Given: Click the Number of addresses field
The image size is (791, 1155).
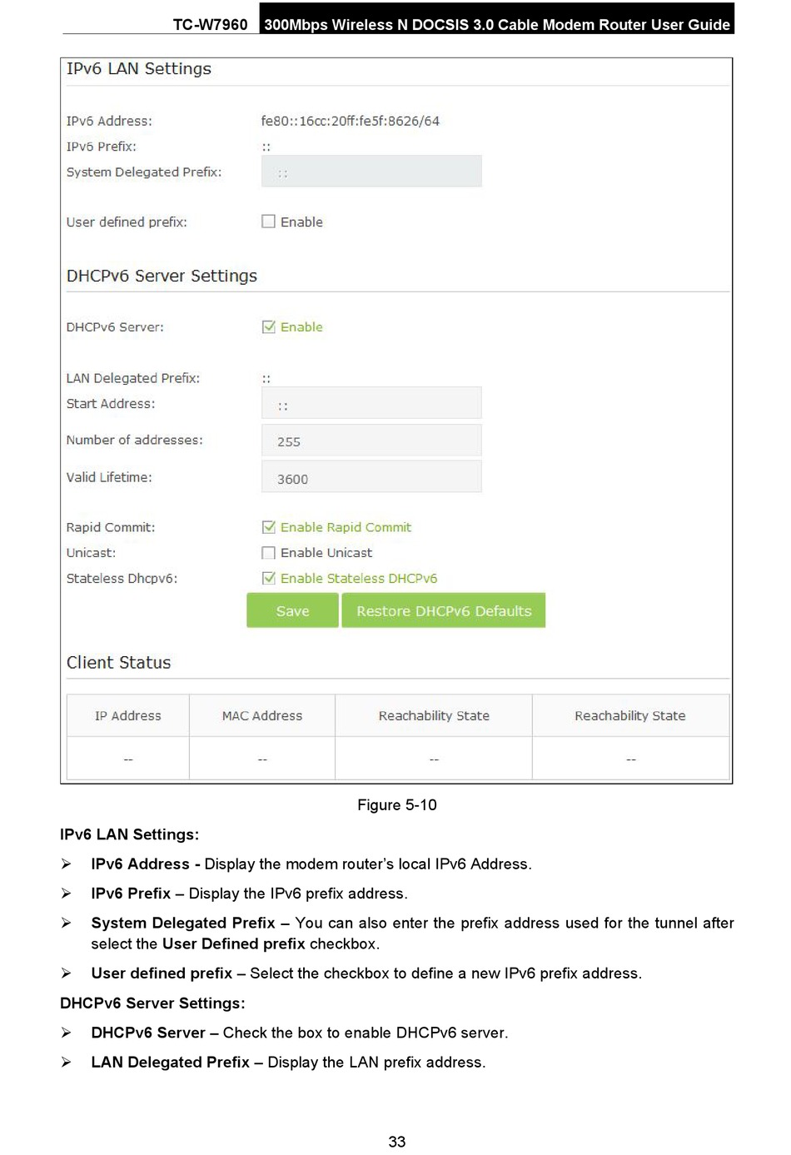Looking at the screenshot, I should tap(371, 441).
